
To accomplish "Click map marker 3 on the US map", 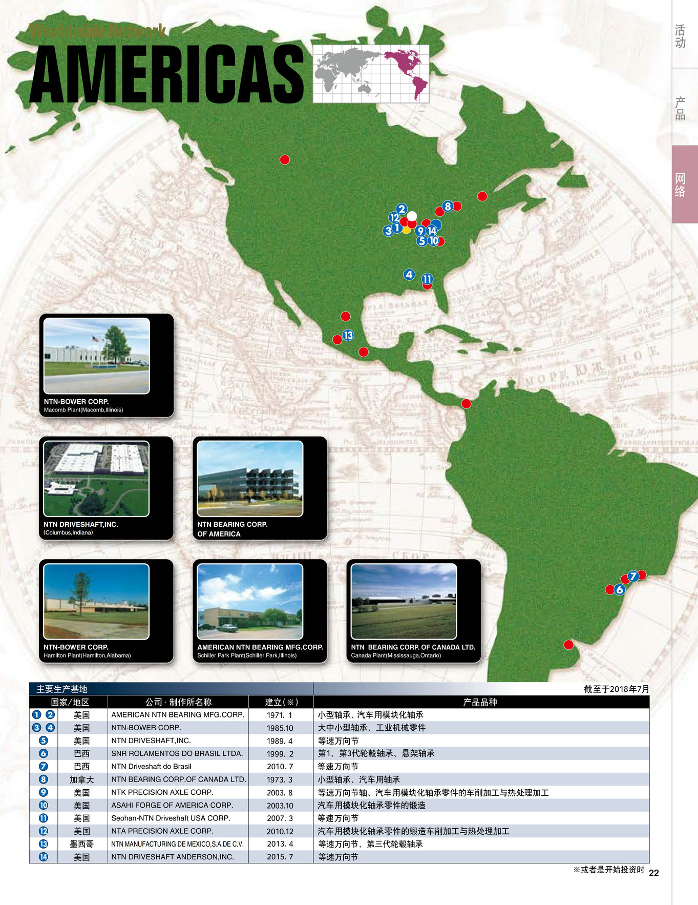I will (x=389, y=231).
